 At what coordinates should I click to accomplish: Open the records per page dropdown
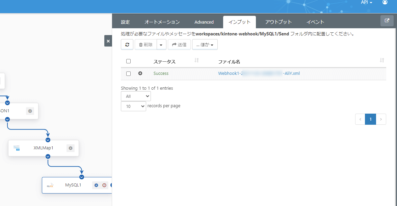tap(133, 106)
